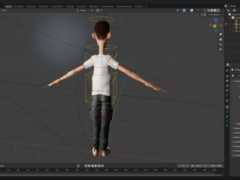Click the red X axis labeled circle on gizmo

[x=210, y=25]
